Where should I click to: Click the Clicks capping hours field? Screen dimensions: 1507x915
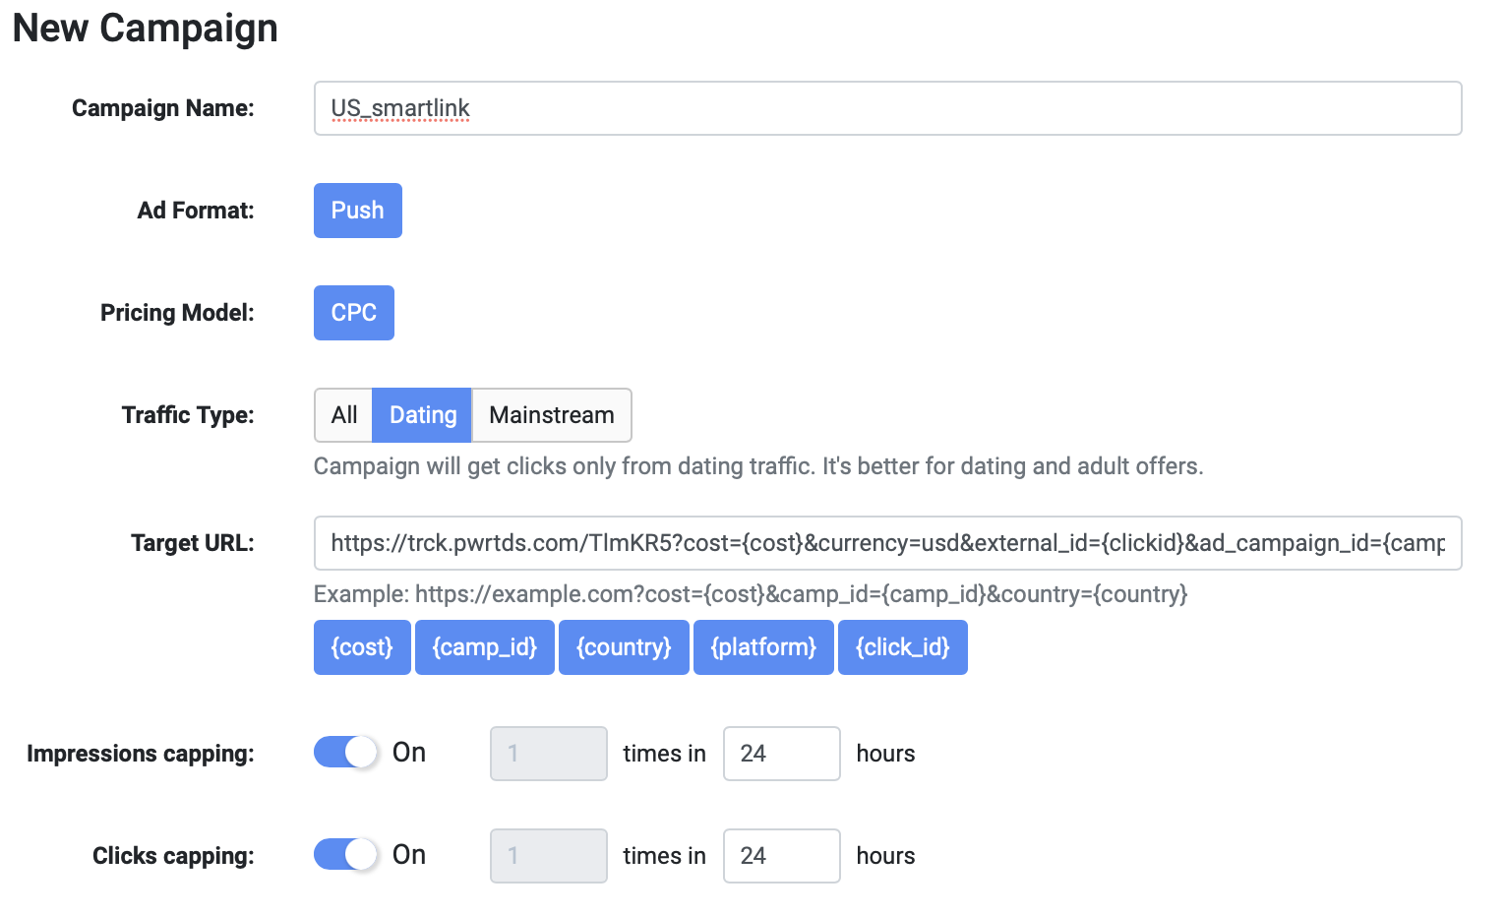click(x=781, y=856)
